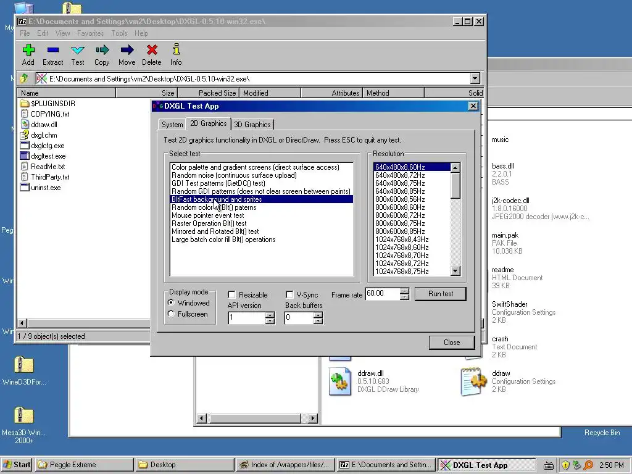Switch to the 3D Graphics tab
The image size is (632, 474).
click(252, 125)
